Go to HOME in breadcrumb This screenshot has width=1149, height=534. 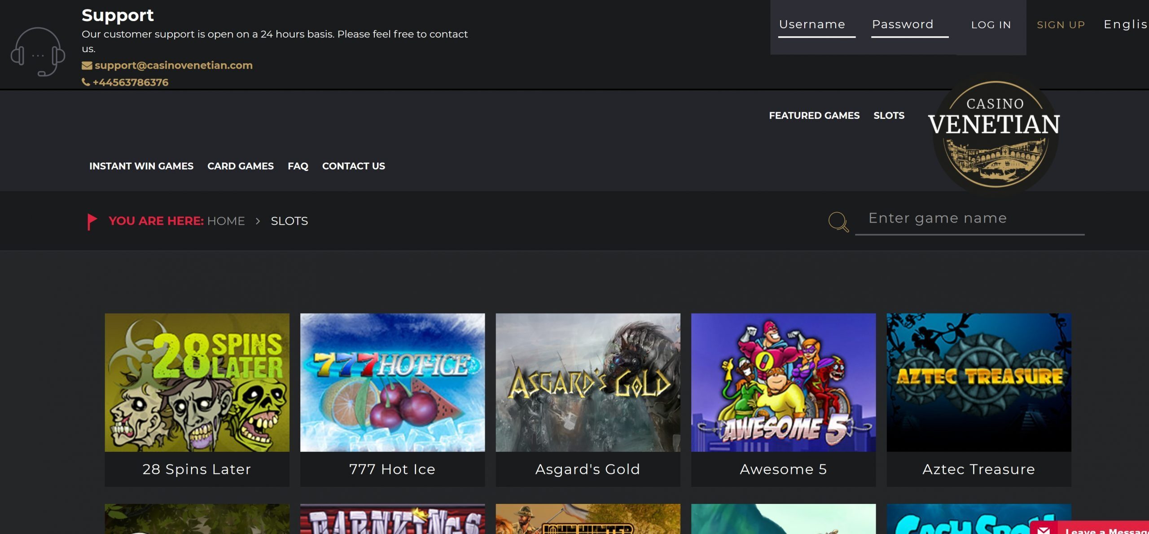pos(226,221)
